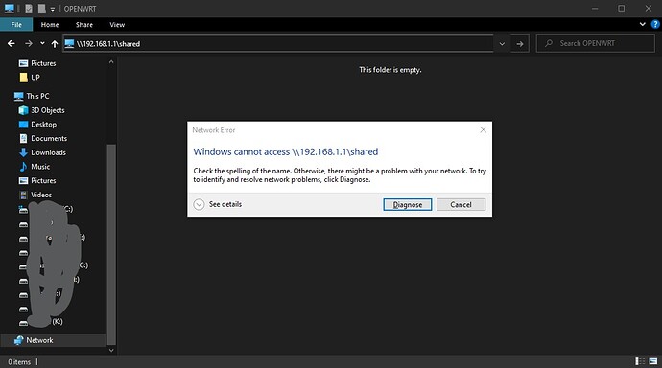Switch to details view layout icon

click(x=640, y=361)
